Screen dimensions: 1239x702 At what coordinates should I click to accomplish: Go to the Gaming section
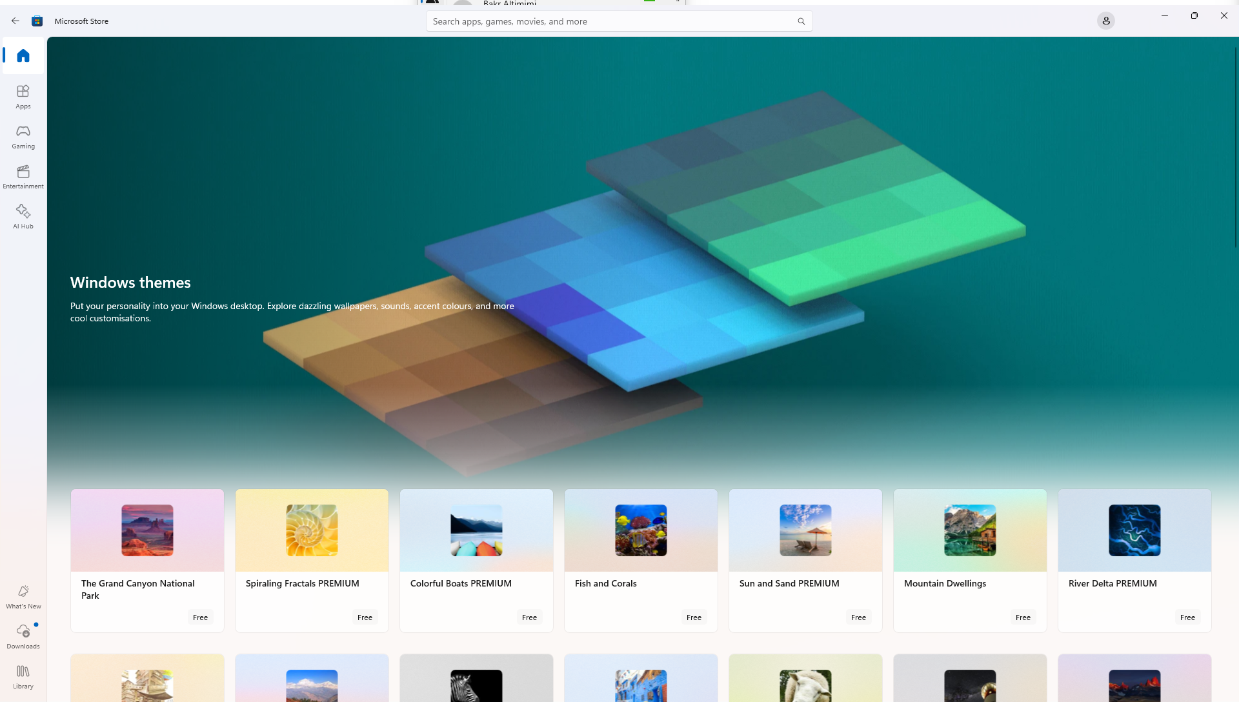[x=23, y=136]
